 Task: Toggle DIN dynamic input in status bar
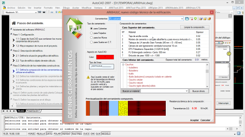[x=93, y=134]
